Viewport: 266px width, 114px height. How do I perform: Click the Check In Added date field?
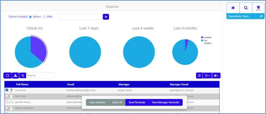[x=81, y=17]
